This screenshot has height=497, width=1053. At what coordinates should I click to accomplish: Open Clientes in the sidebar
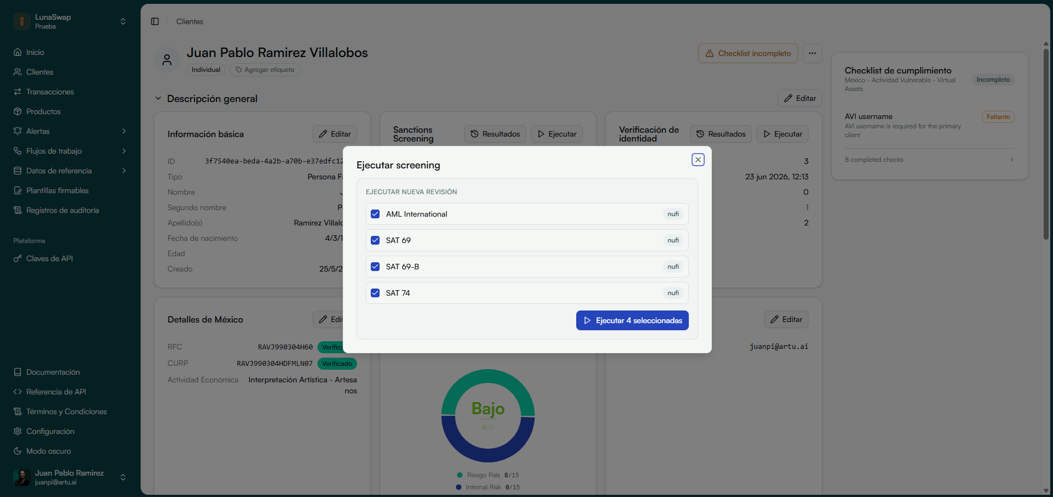click(x=70, y=72)
